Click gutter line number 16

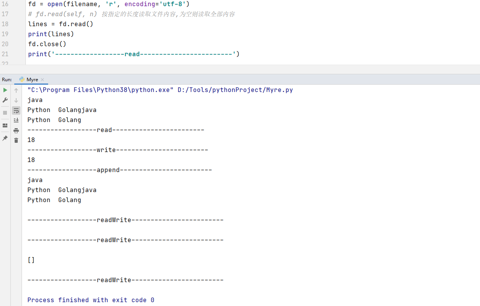point(5,4)
